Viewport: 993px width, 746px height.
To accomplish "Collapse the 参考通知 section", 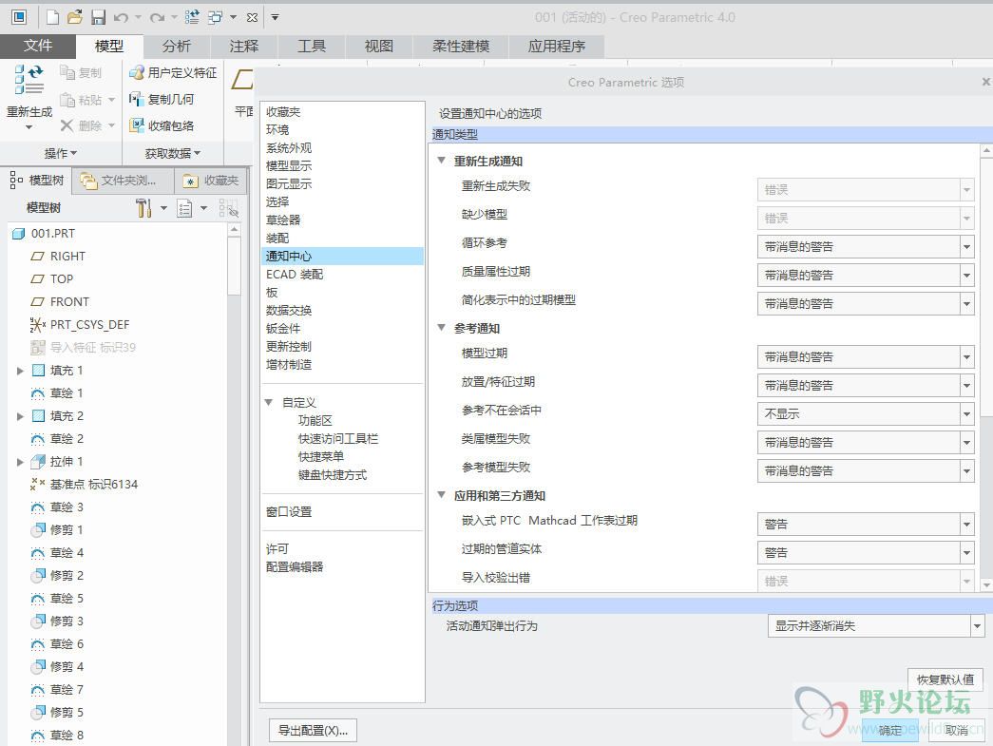I will click(442, 328).
